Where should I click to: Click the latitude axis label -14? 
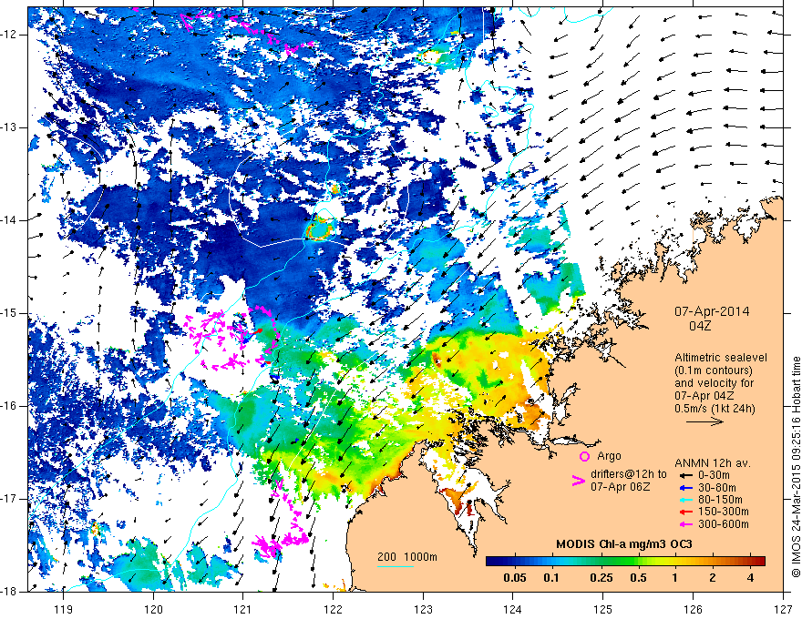pos(10,220)
